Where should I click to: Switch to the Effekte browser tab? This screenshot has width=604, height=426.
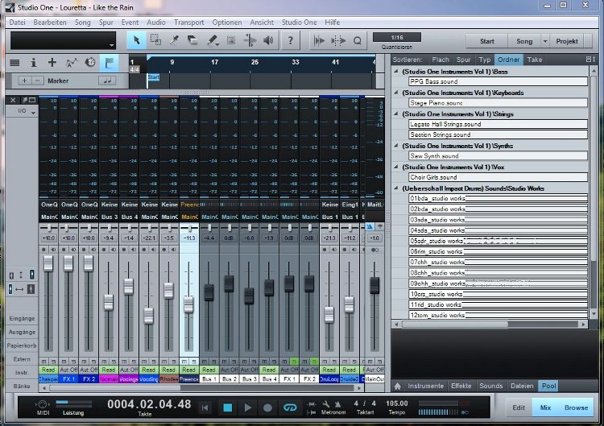461,386
